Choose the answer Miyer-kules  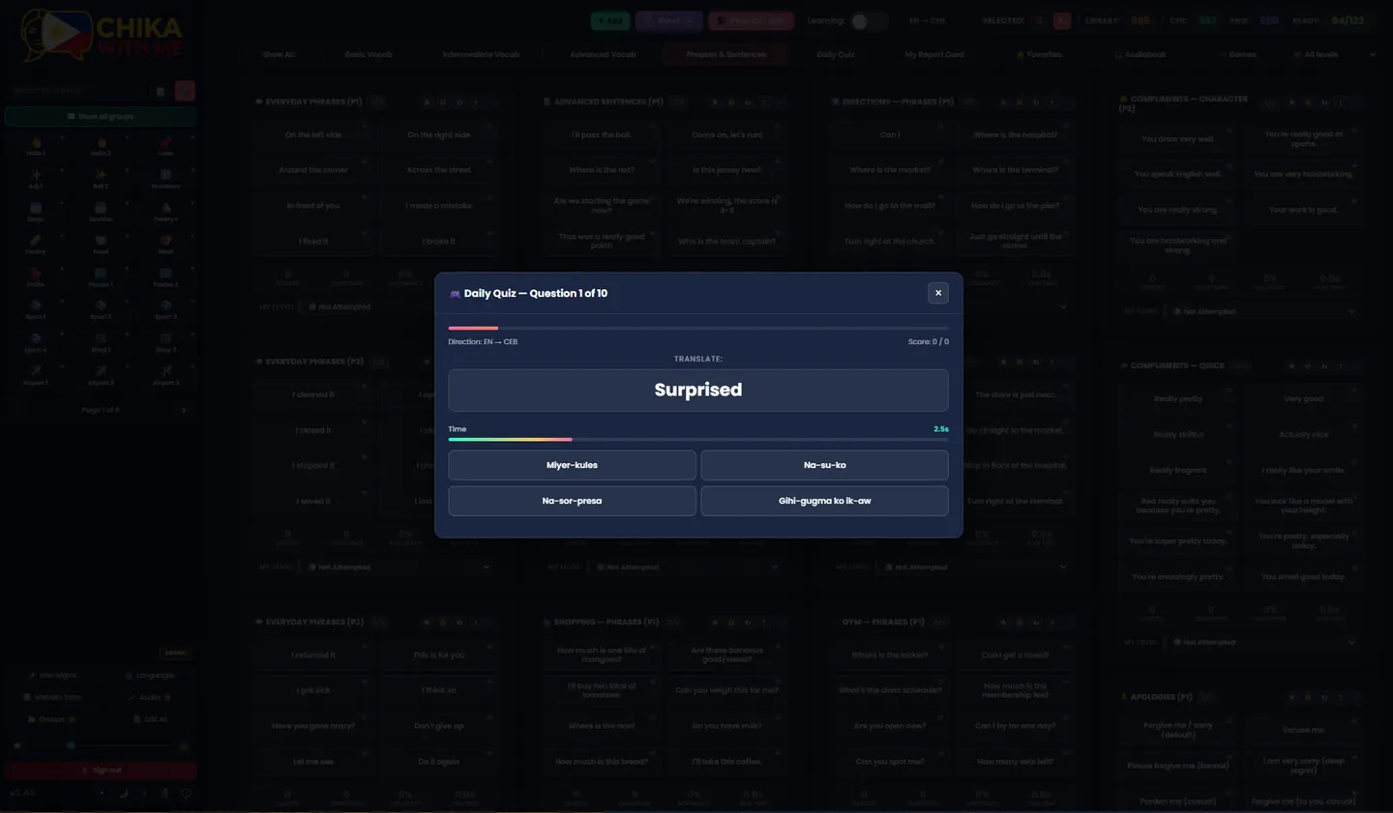tap(572, 465)
